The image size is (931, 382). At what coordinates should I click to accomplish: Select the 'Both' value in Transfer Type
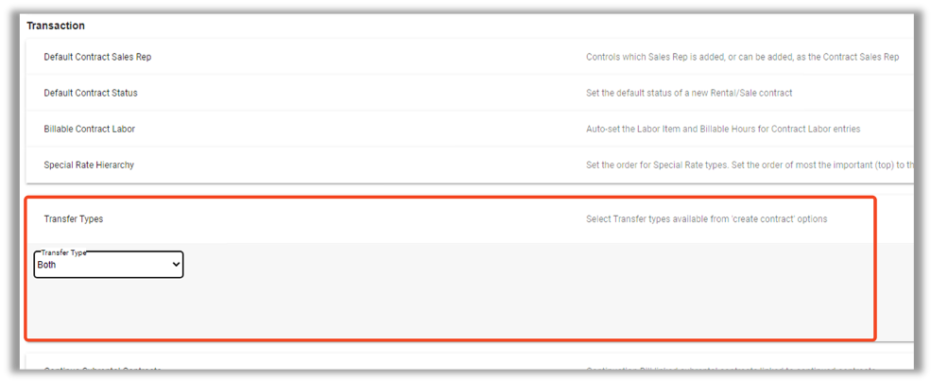47,266
